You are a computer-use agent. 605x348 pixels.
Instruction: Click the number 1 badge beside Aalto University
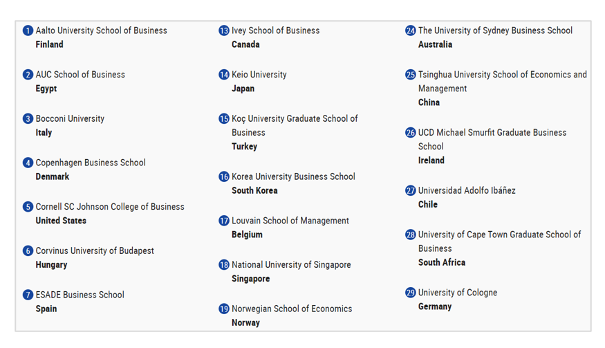coord(28,30)
